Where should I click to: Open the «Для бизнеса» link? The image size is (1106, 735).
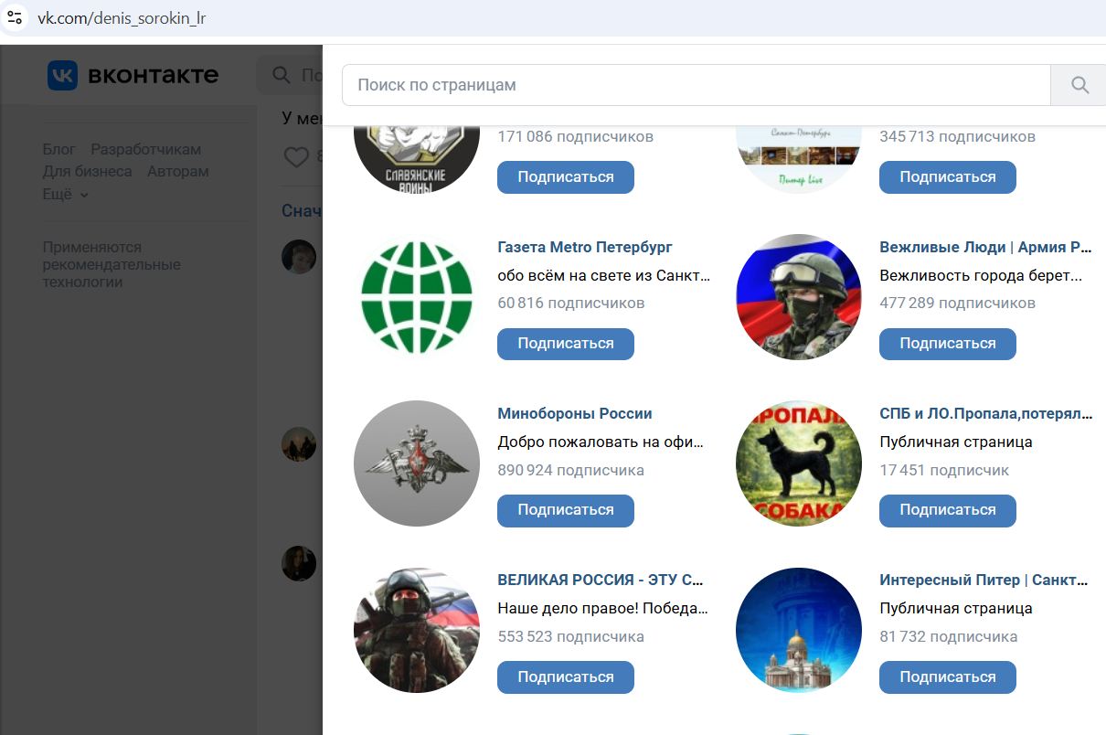click(x=86, y=170)
